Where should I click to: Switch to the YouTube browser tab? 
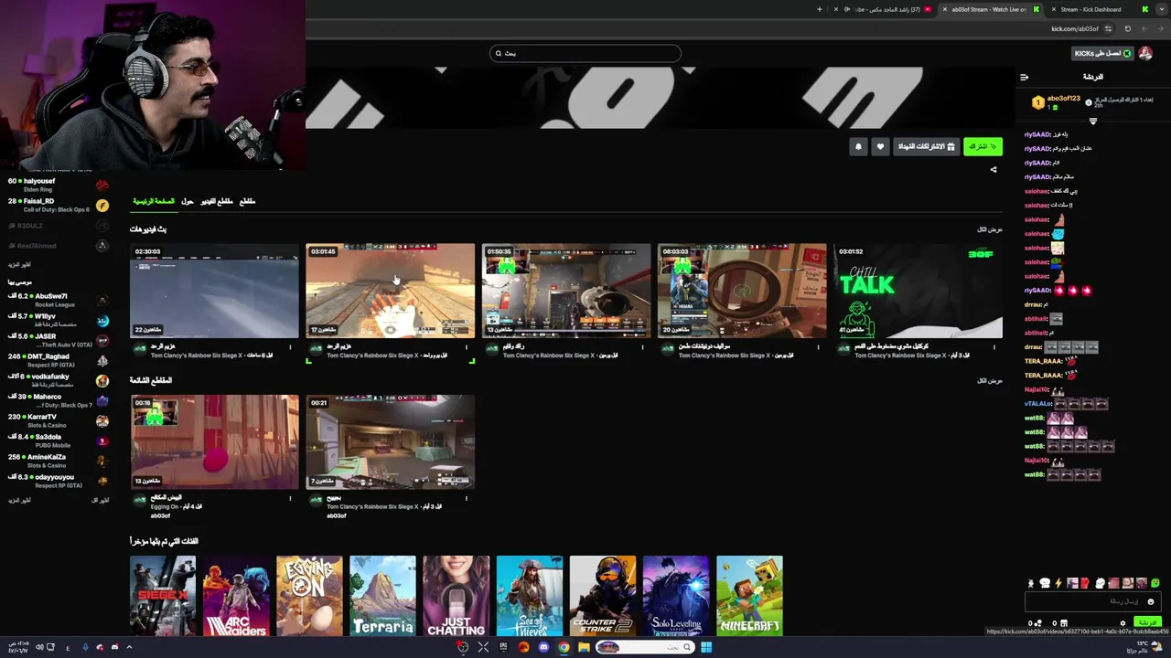[886, 9]
